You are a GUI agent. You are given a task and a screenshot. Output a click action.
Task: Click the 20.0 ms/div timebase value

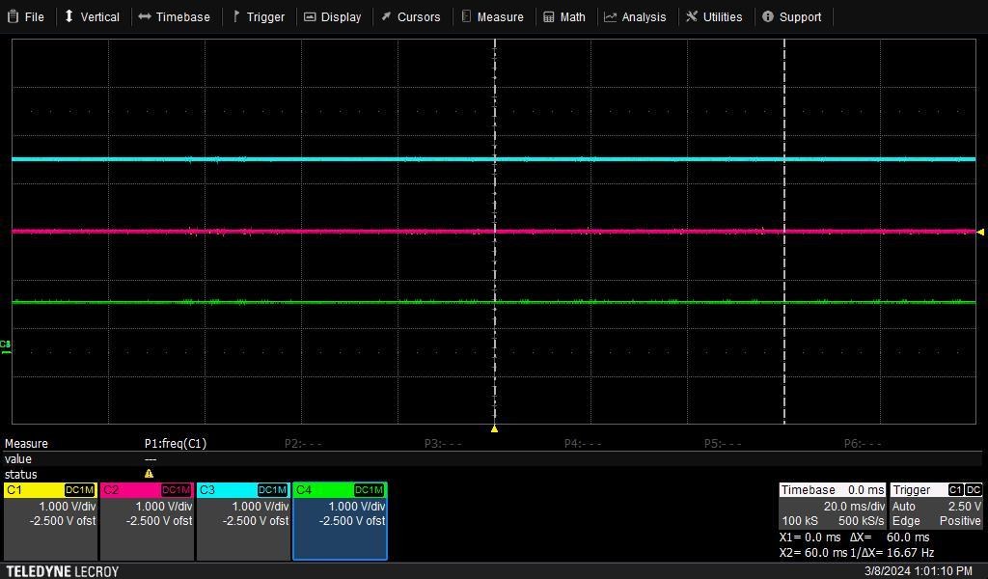[854, 506]
